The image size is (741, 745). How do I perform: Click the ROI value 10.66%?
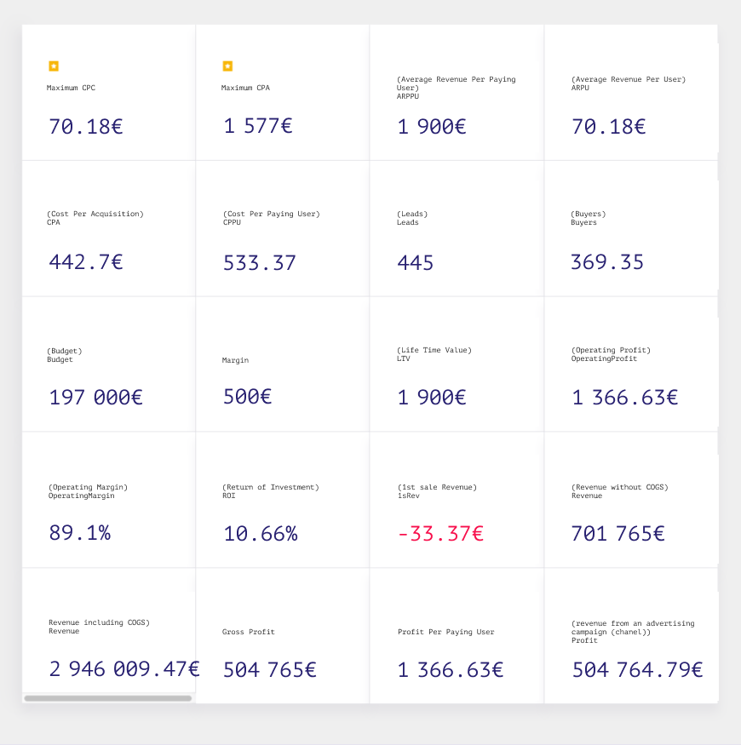pyautogui.click(x=261, y=534)
